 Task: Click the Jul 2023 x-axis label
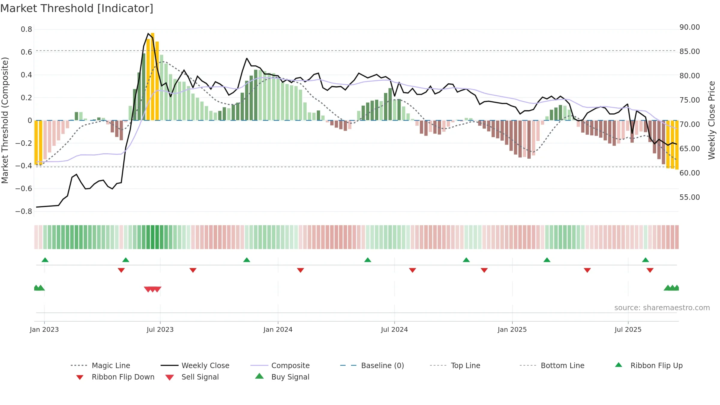pyautogui.click(x=160, y=329)
